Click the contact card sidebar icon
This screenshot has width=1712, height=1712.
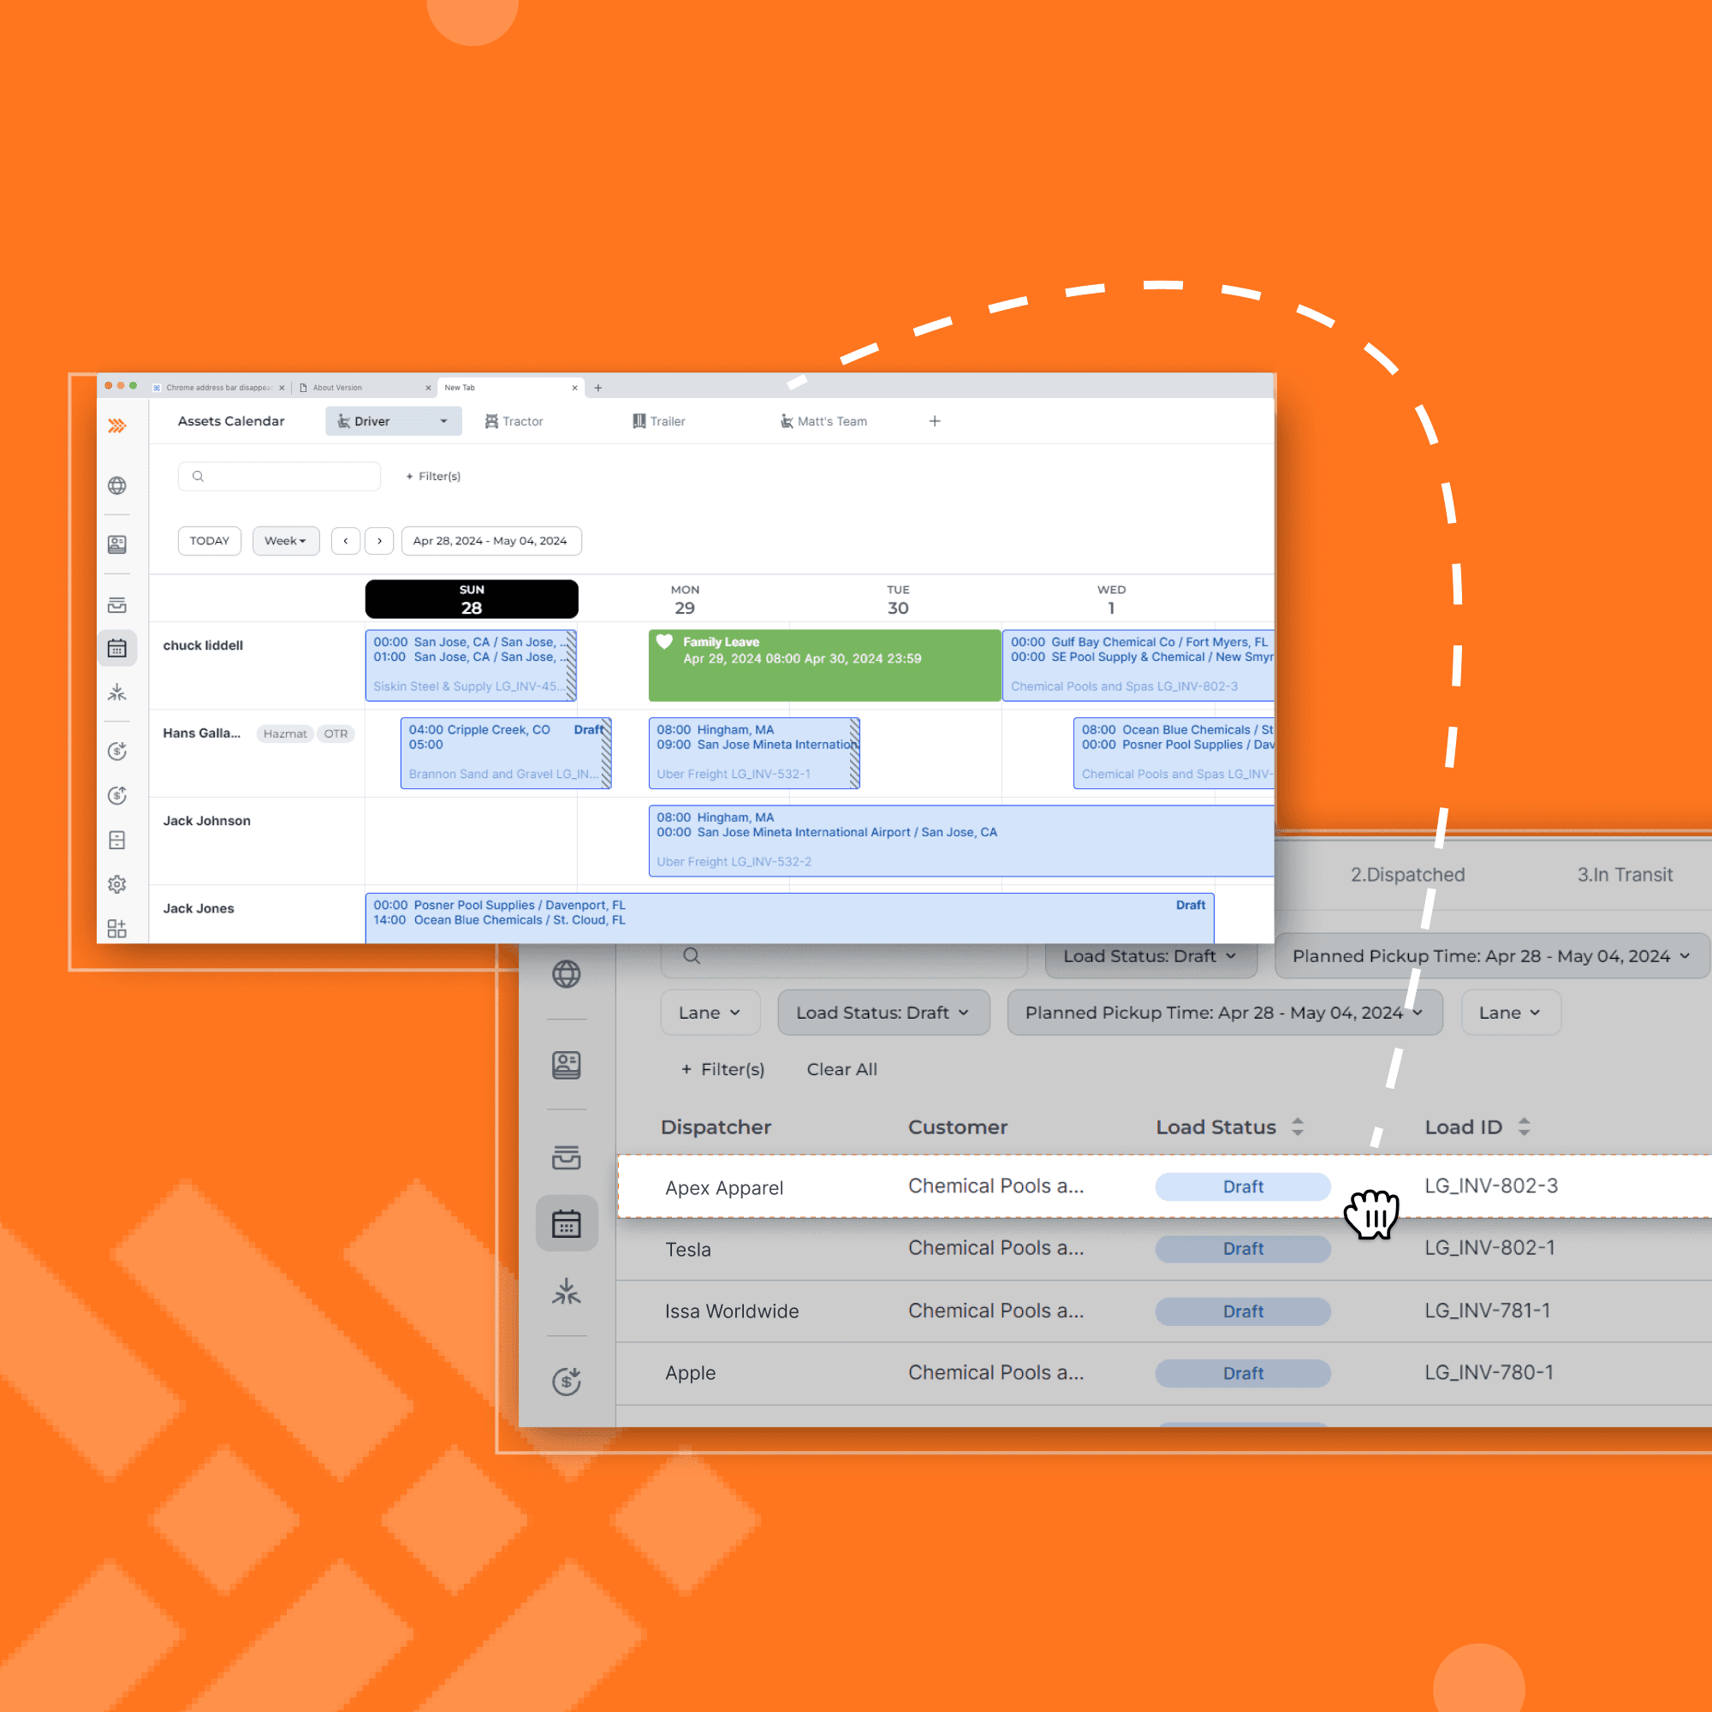(x=117, y=544)
